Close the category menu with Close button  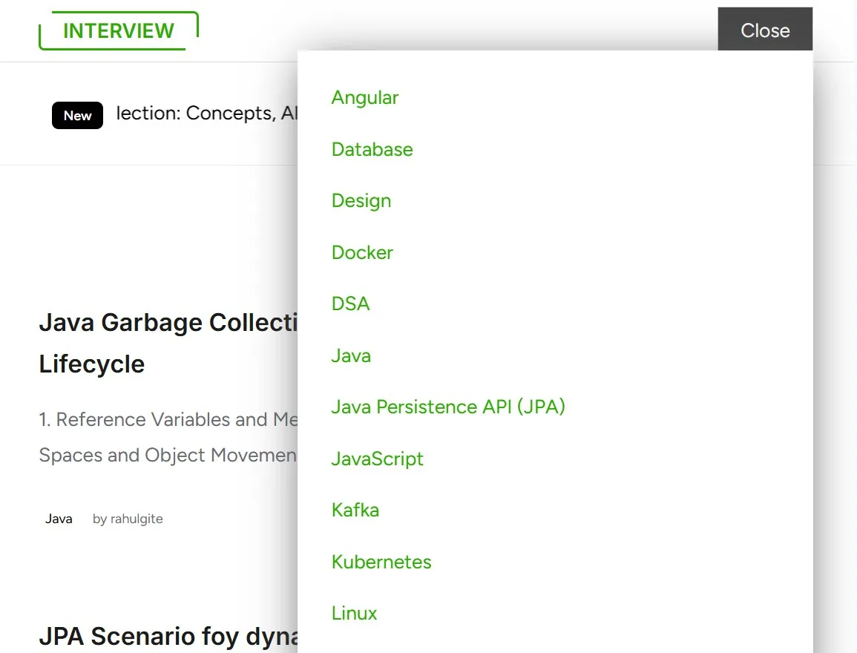pyautogui.click(x=765, y=30)
